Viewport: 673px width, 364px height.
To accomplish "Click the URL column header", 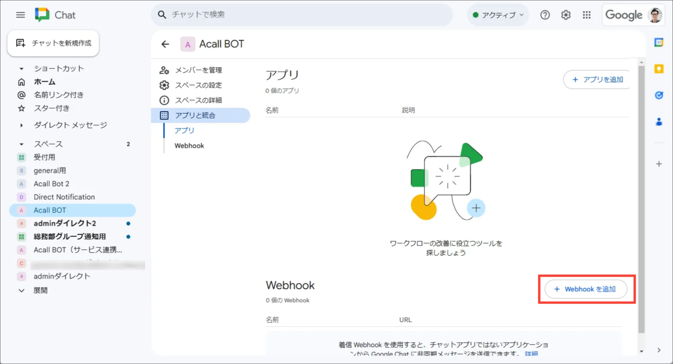I will pyautogui.click(x=406, y=320).
